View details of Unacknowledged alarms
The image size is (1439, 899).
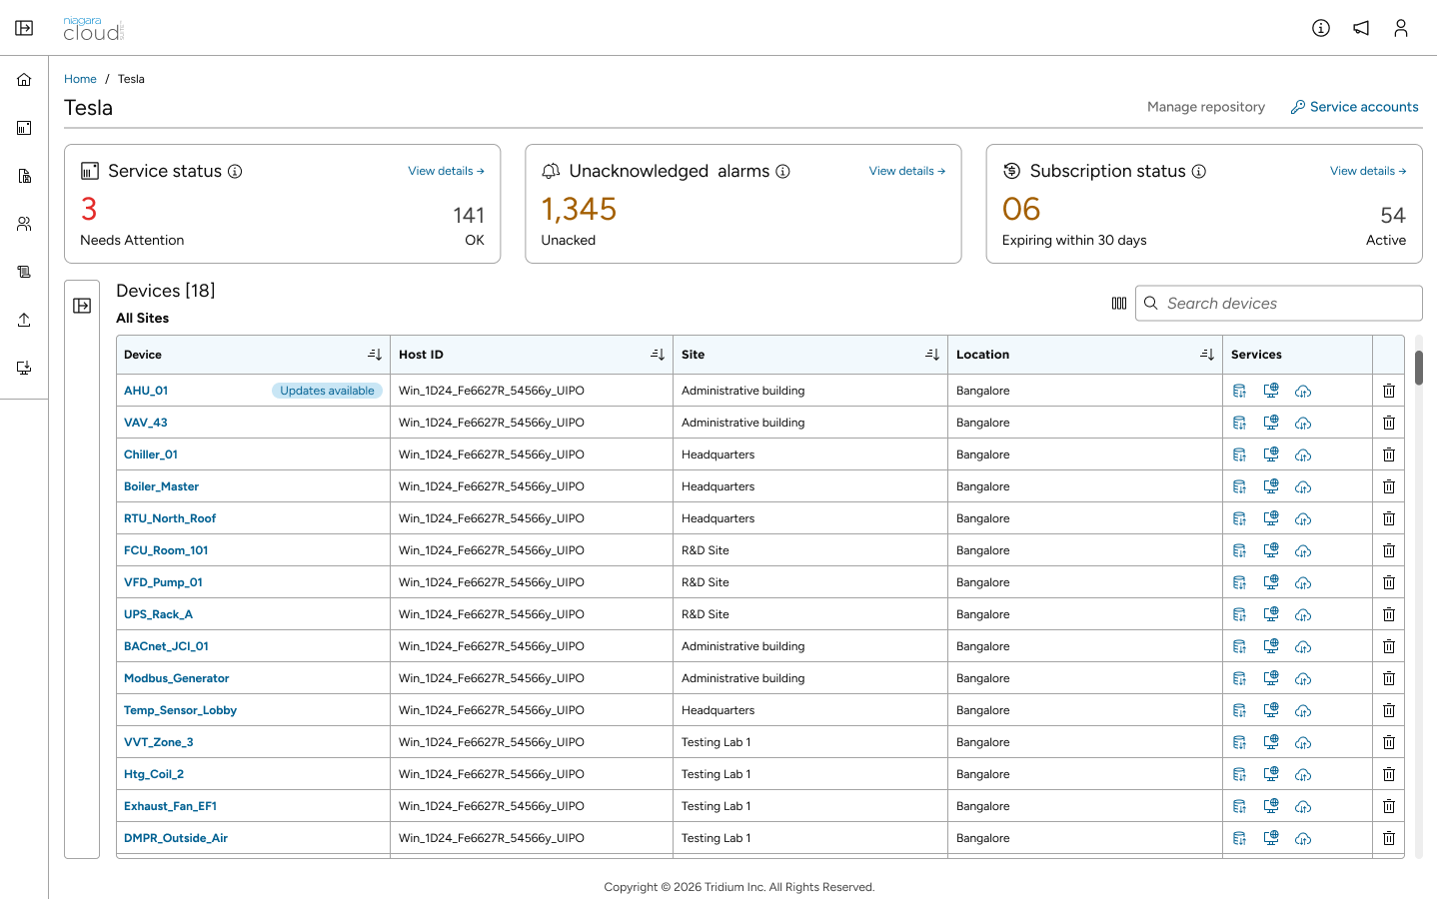907,171
